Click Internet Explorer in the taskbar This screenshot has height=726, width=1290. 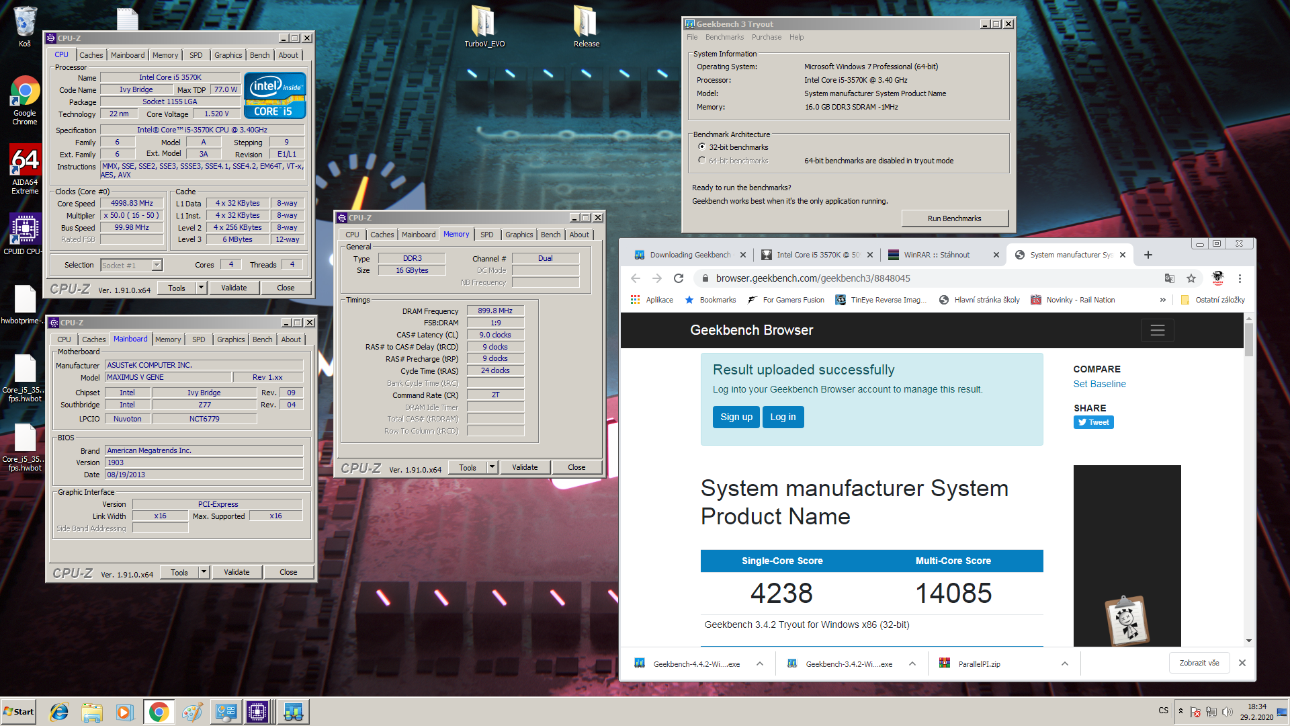pos(60,712)
